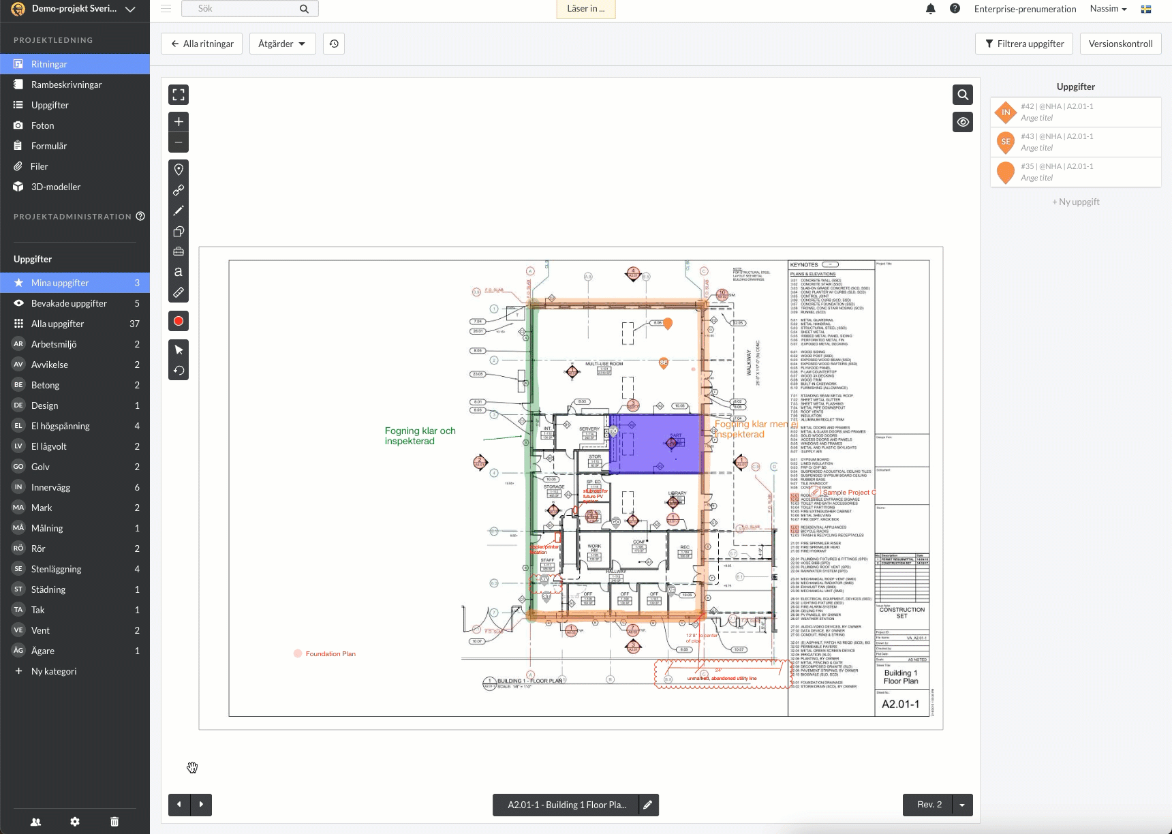The width and height of the screenshot is (1172, 834).
Task: Open the Nassim user menu
Action: (1108, 9)
